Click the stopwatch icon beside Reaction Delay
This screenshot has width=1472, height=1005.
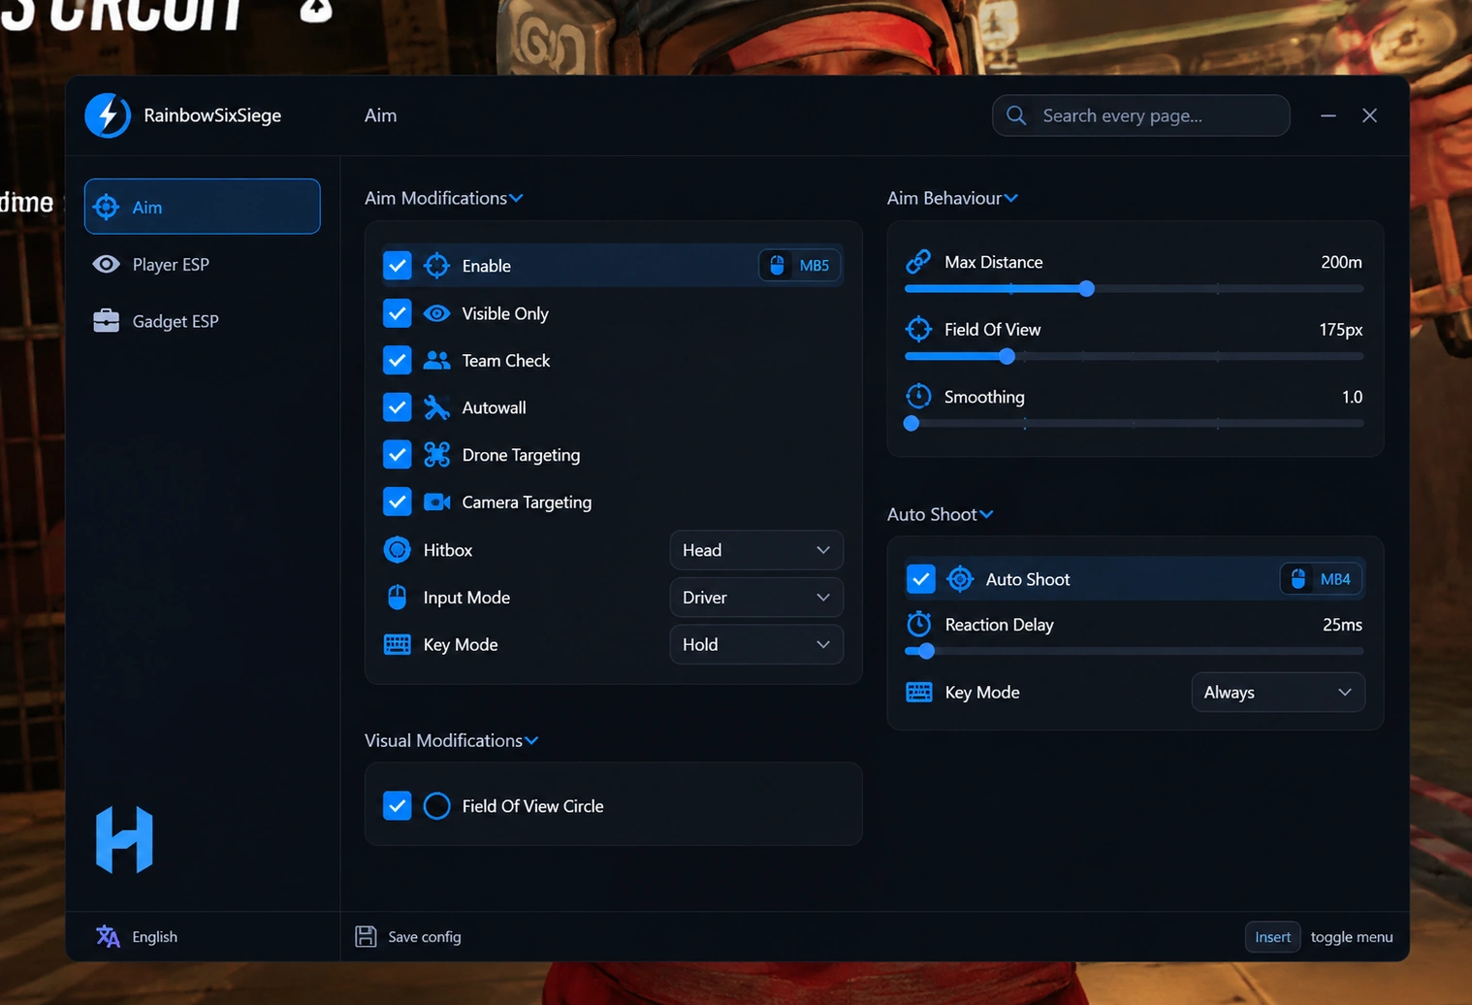tap(918, 624)
